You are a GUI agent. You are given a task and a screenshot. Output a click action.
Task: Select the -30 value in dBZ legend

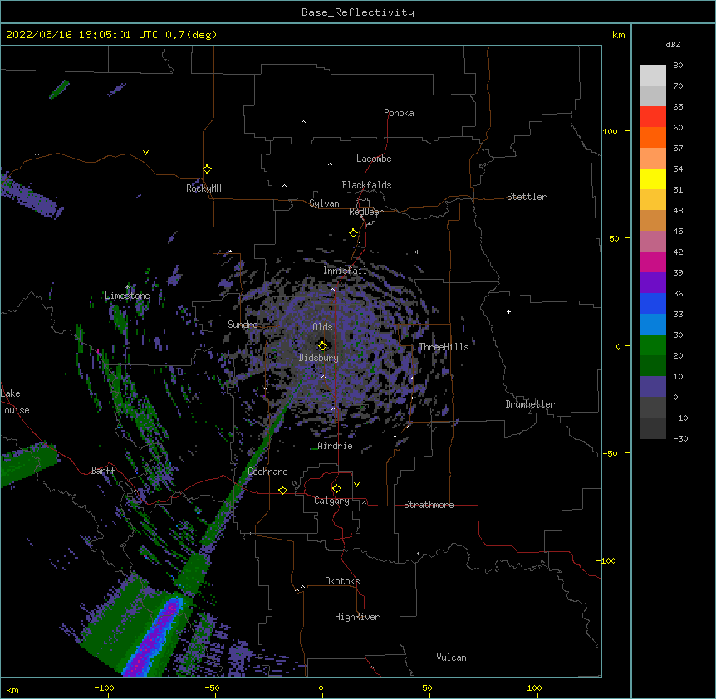680,439
